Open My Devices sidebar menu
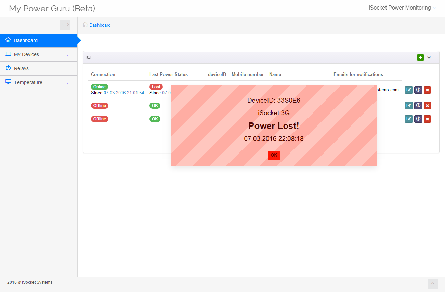This screenshot has height=292, width=445. point(39,54)
